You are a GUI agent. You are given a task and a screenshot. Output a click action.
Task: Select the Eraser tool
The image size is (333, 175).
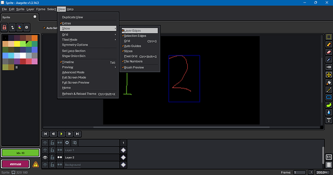tap(329, 52)
